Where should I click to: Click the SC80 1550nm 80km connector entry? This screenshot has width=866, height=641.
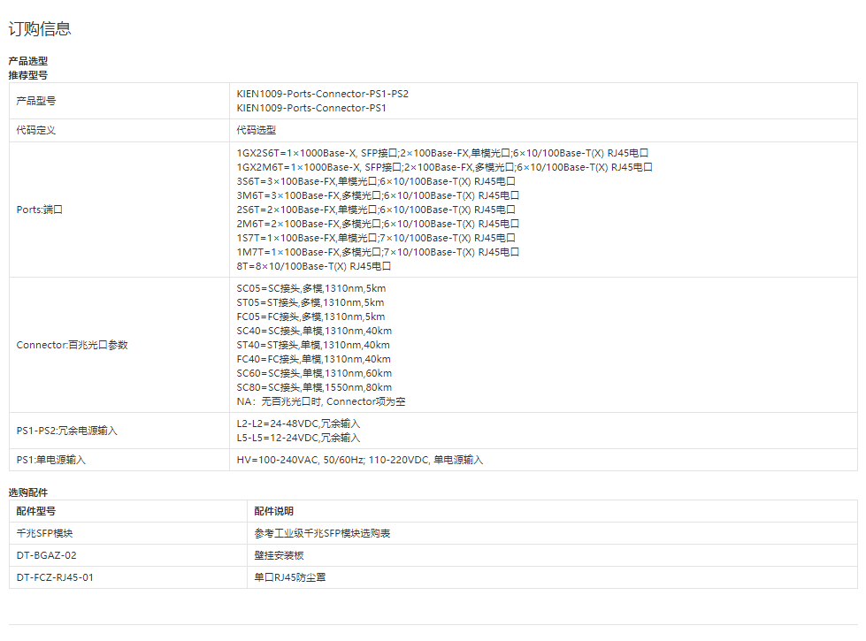(314, 387)
